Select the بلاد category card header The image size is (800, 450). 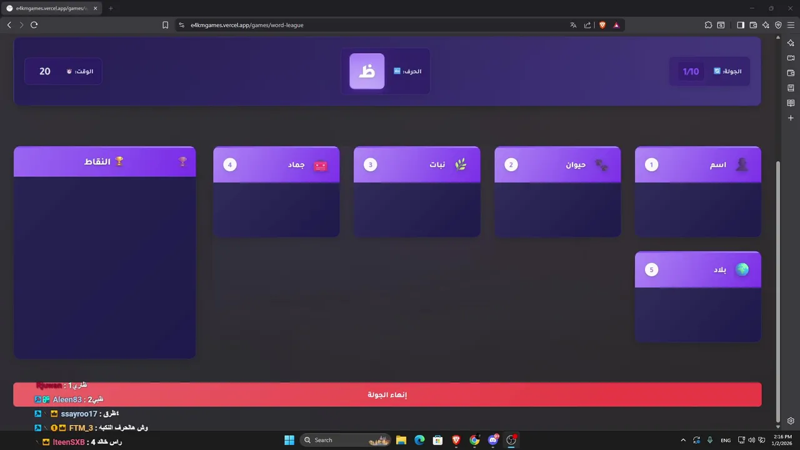tap(698, 270)
